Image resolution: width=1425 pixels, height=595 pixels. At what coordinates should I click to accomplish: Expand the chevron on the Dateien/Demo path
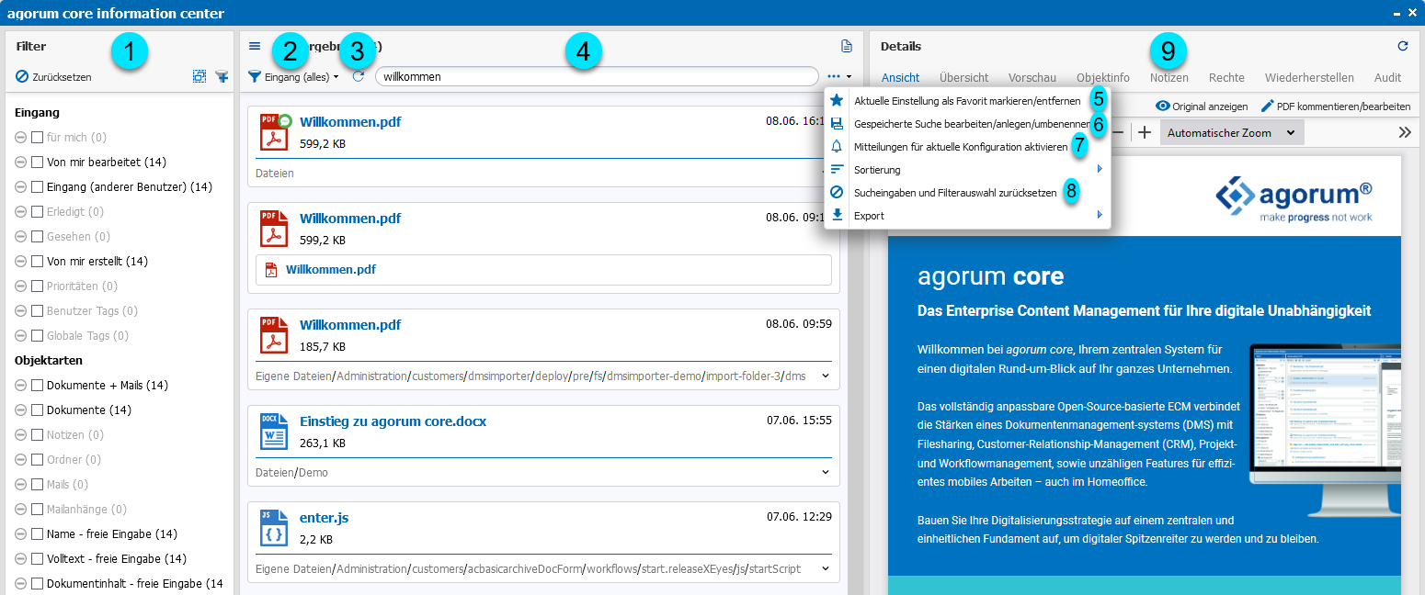click(x=825, y=472)
